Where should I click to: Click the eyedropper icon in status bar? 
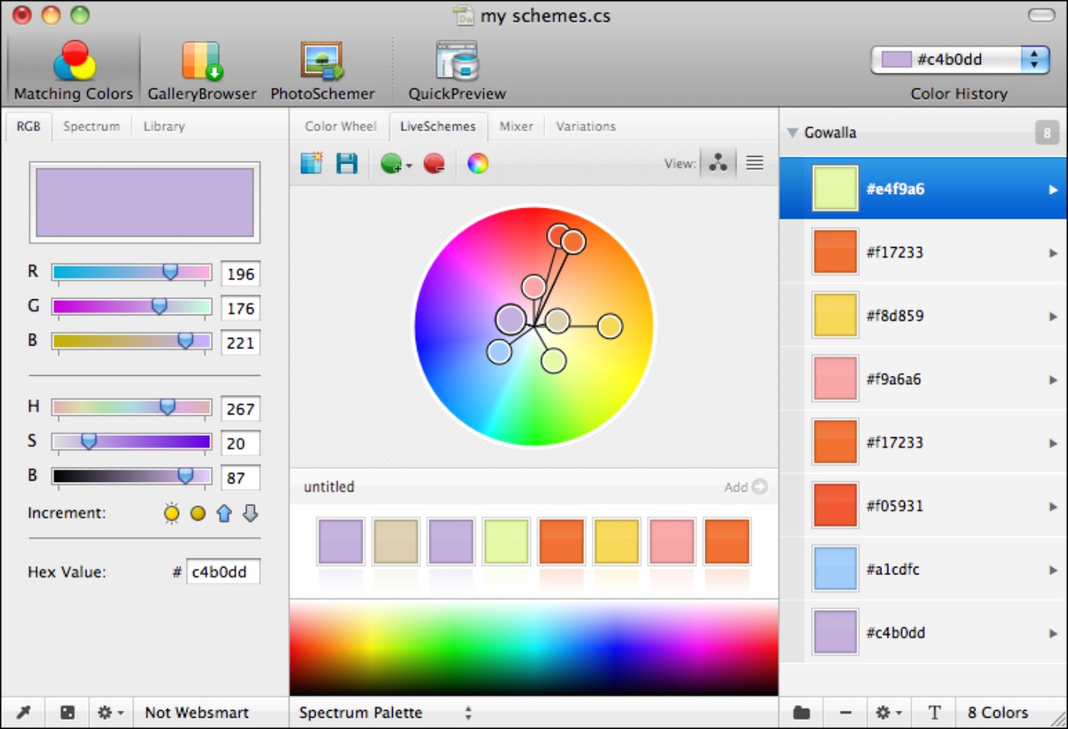pos(24,712)
